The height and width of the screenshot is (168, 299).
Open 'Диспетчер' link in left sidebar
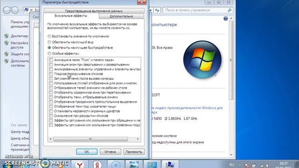point(19,36)
